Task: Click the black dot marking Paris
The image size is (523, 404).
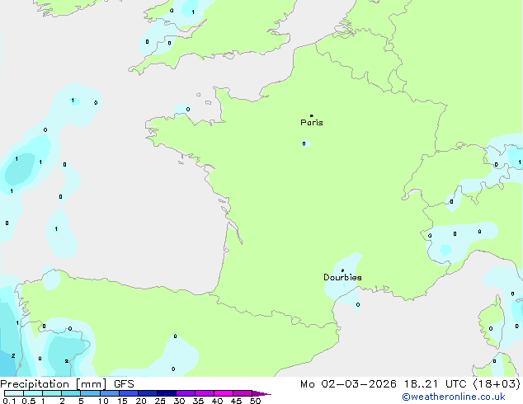Action: click(x=312, y=115)
